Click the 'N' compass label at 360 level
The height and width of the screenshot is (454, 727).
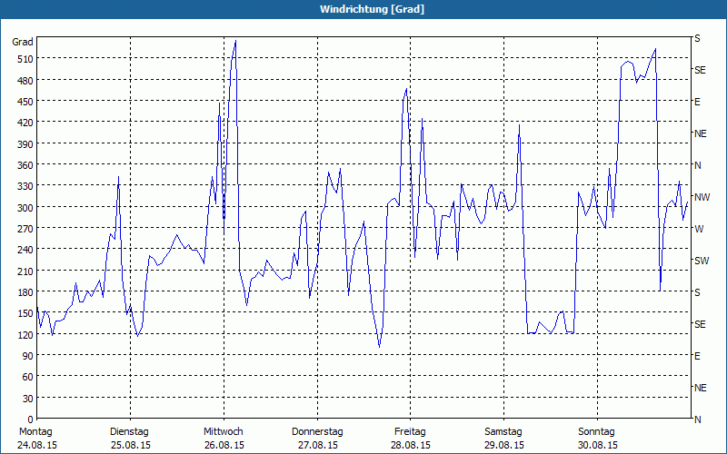[x=698, y=165]
